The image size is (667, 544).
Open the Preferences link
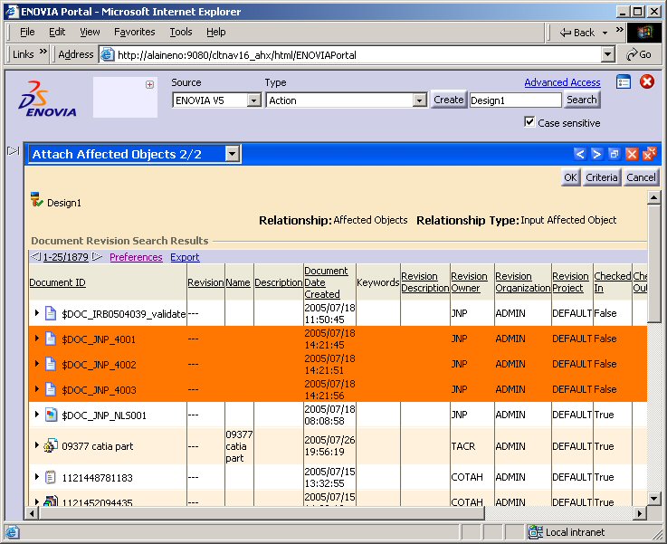click(x=136, y=257)
